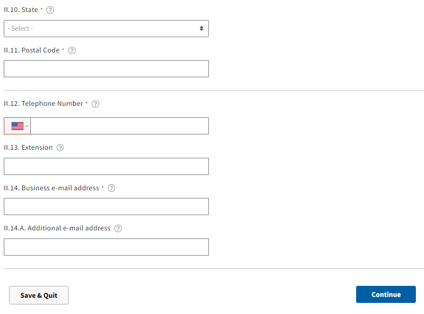
Task: Focus the Postal Code input field
Action: click(106, 69)
